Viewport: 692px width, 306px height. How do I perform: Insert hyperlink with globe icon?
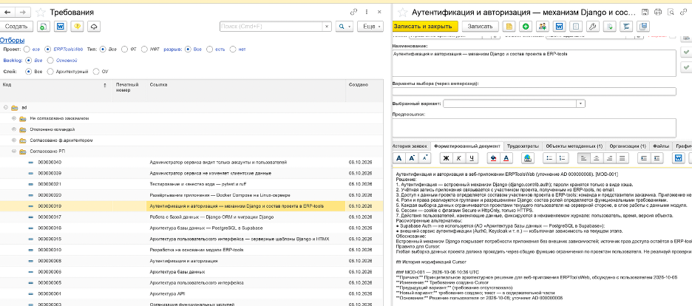528,158
